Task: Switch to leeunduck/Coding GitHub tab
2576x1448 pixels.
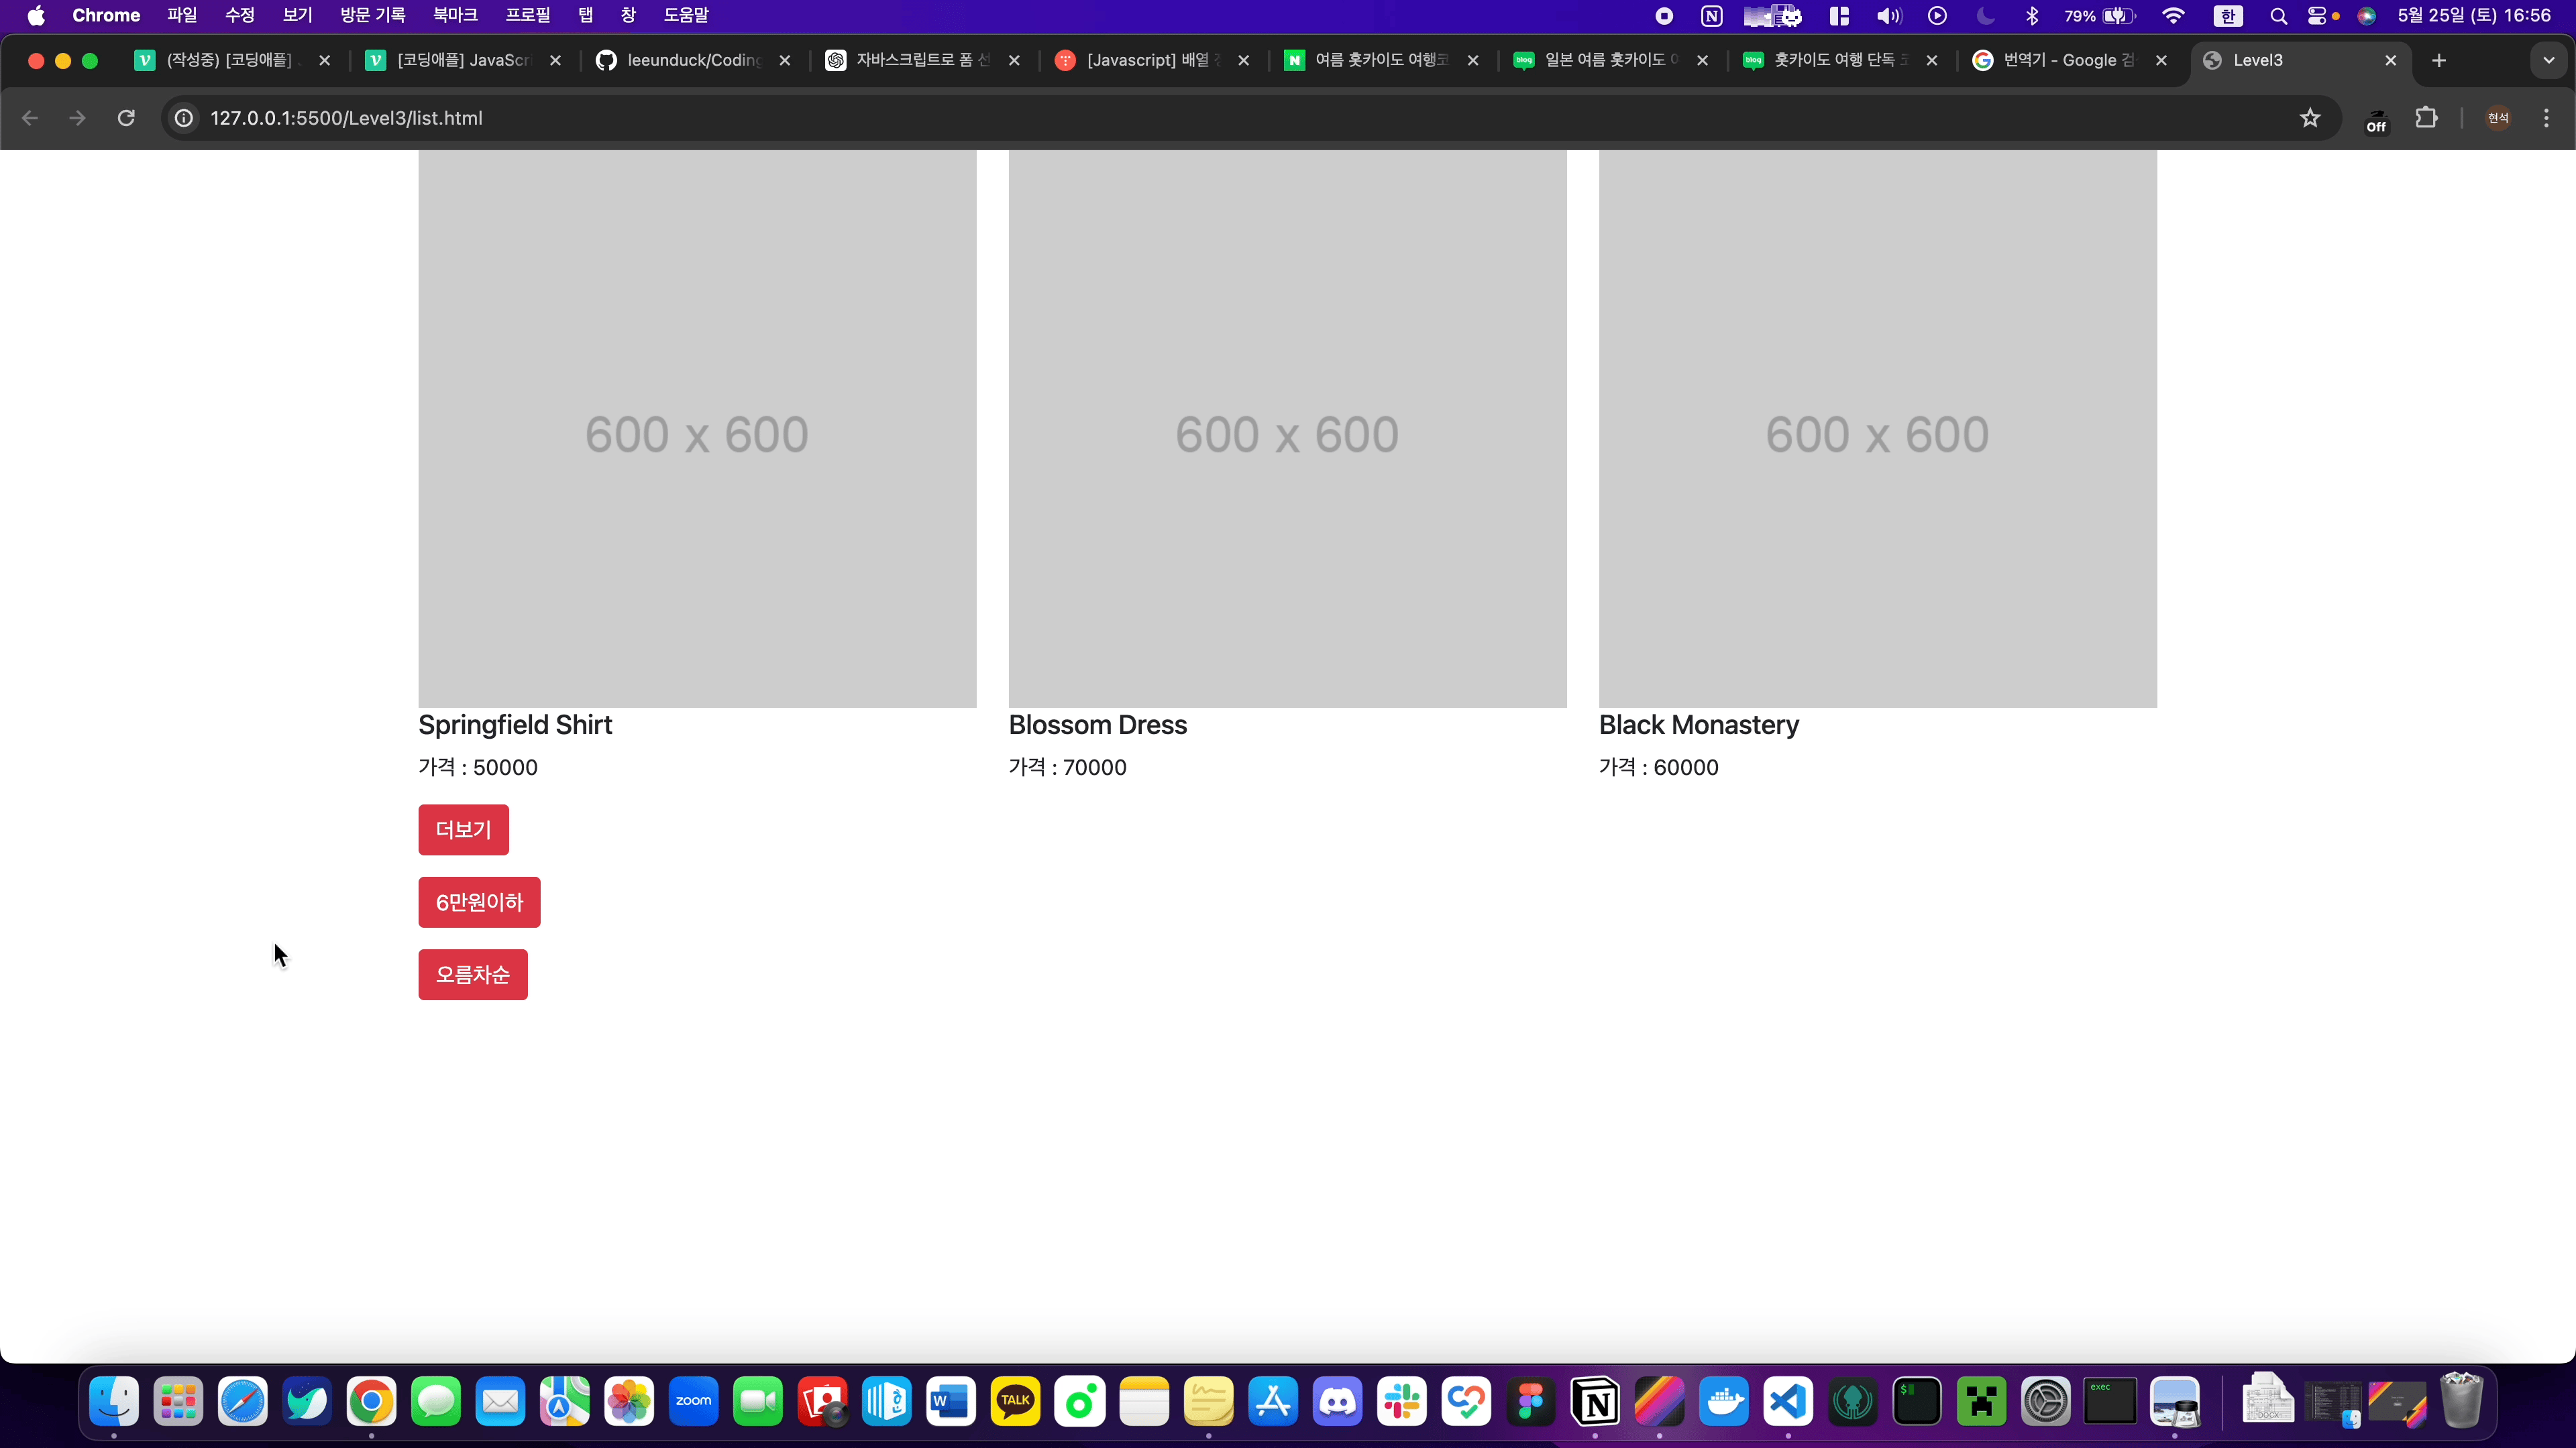Action: [693, 60]
